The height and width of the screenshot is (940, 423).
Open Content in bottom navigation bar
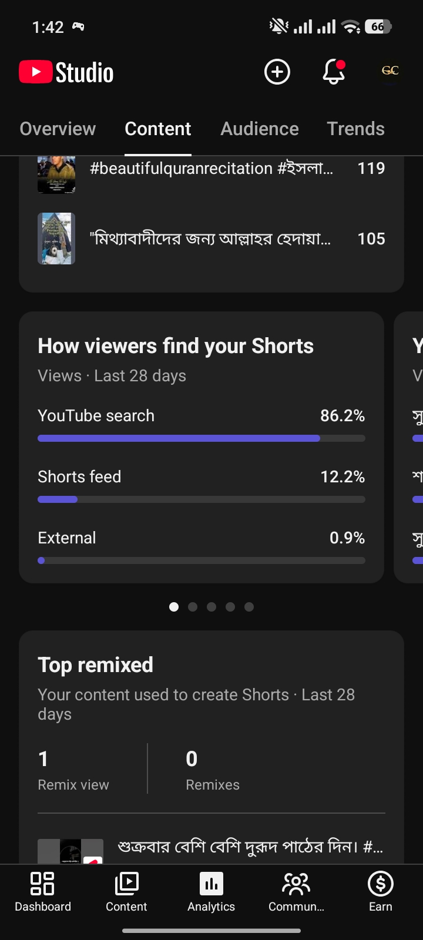tap(126, 892)
